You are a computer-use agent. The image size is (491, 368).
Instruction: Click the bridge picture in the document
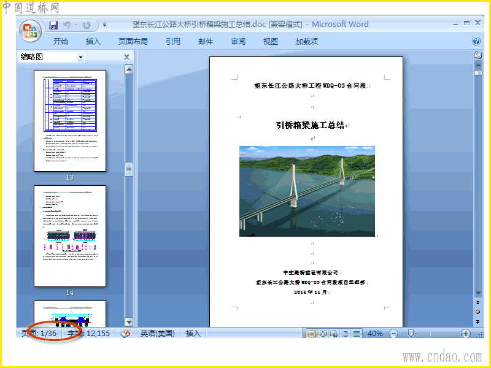point(307,191)
